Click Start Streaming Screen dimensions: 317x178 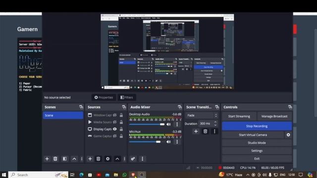click(x=239, y=116)
